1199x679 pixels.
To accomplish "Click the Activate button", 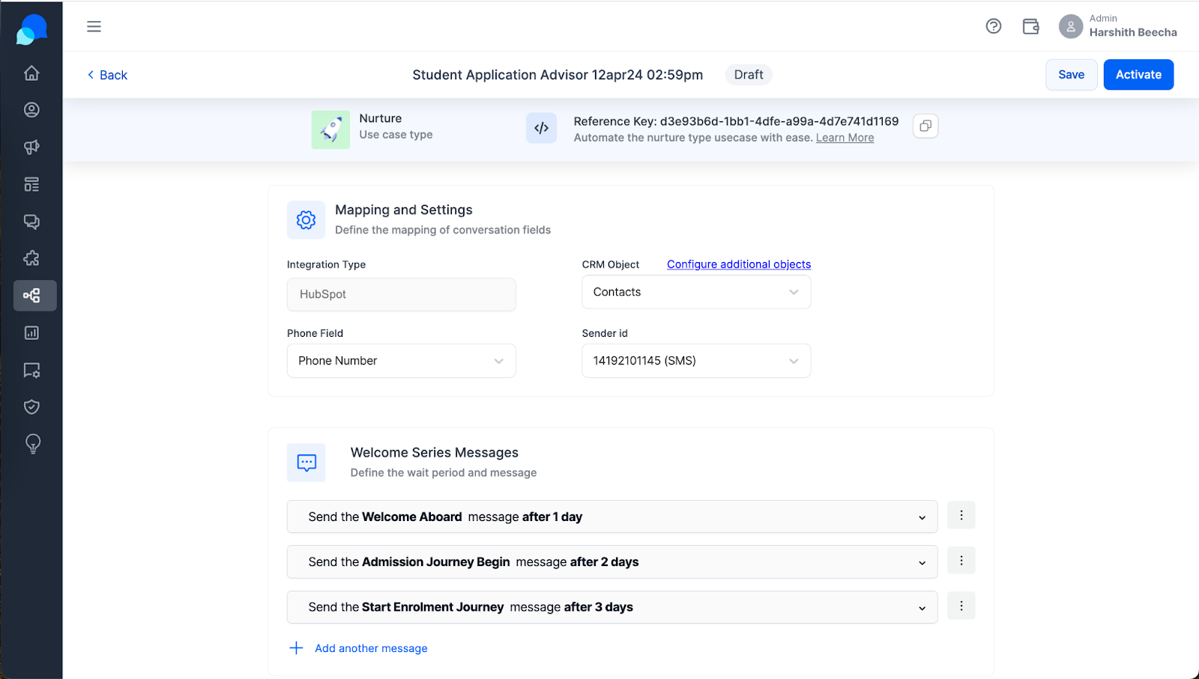I will tap(1138, 75).
